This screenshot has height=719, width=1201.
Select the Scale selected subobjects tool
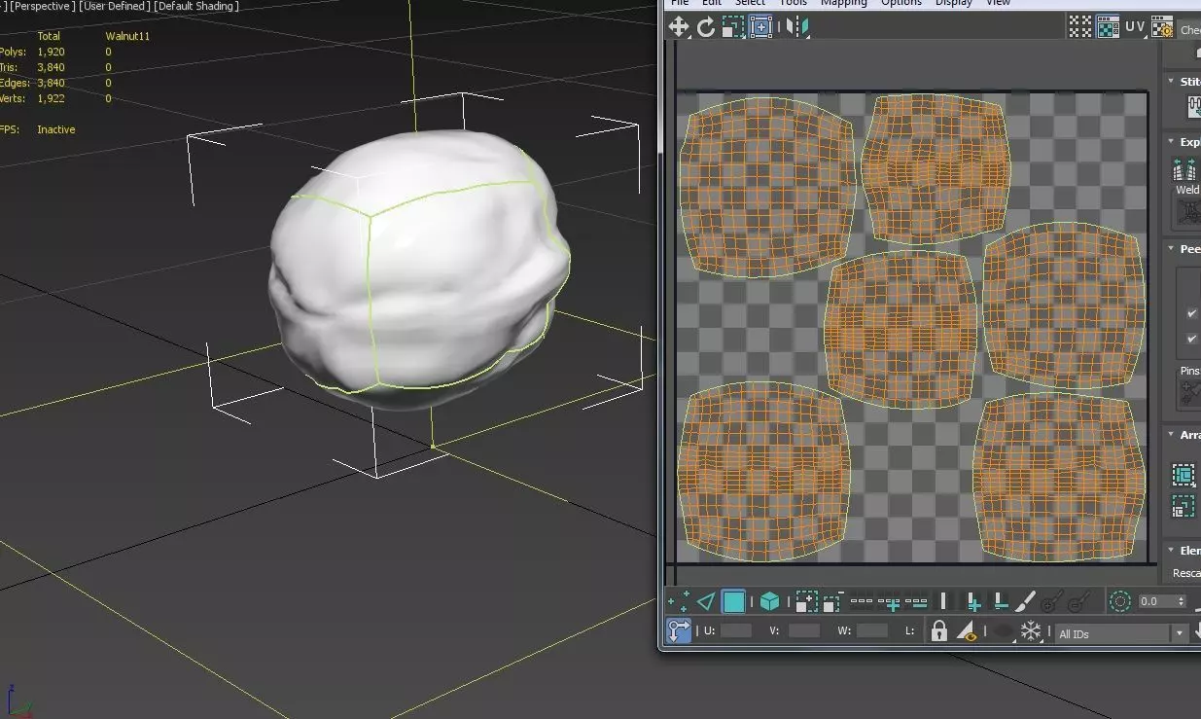733,26
